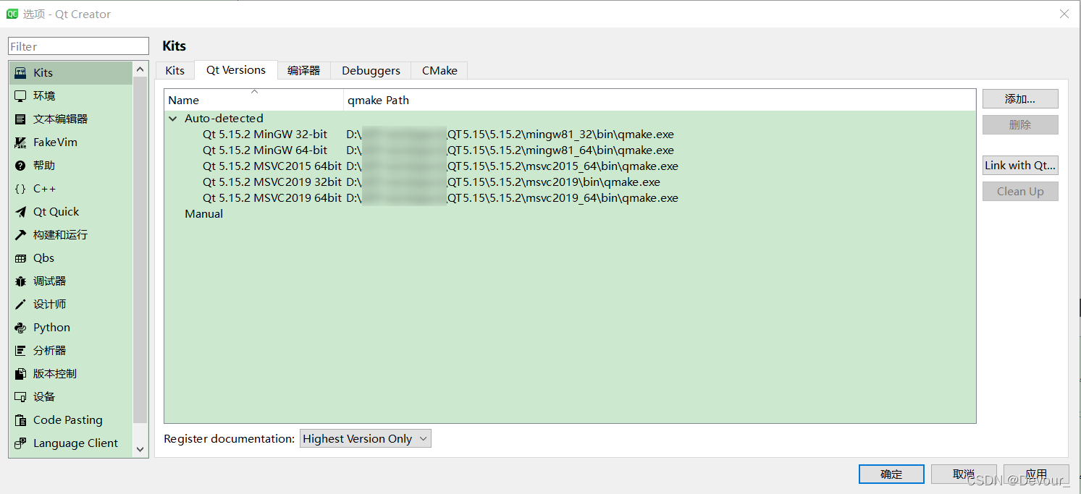Viewport: 1081px width, 494px height.
Task: Open the C++ settings category
Action: coord(71,189)
